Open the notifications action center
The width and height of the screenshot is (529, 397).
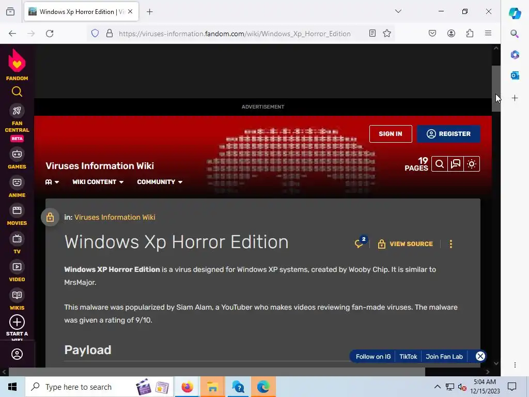click(x=512, y=387)
